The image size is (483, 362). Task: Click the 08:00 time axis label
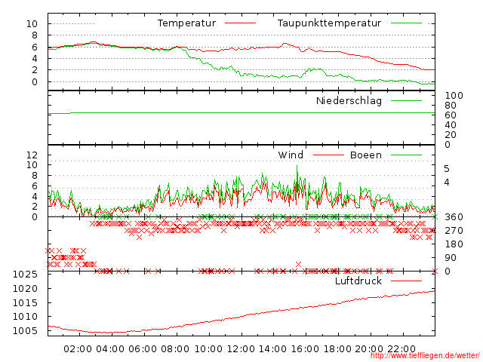tap(175, 349)
